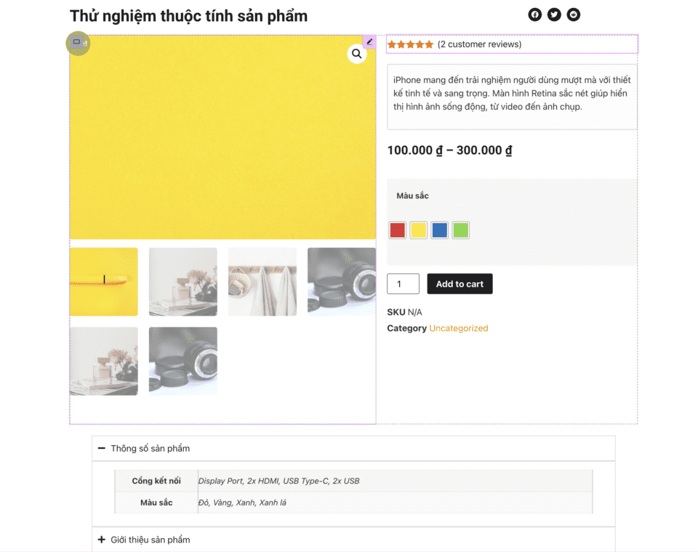Expand the "Giới thiệu sản phẩm" section
Image resolution: width=698 pixels, height=552 pixels.
pyautogui.click(x=102, y=540)
